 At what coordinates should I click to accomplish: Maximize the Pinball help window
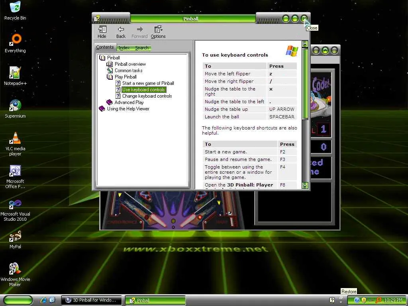pyautogui.click(x=295, y=19)
